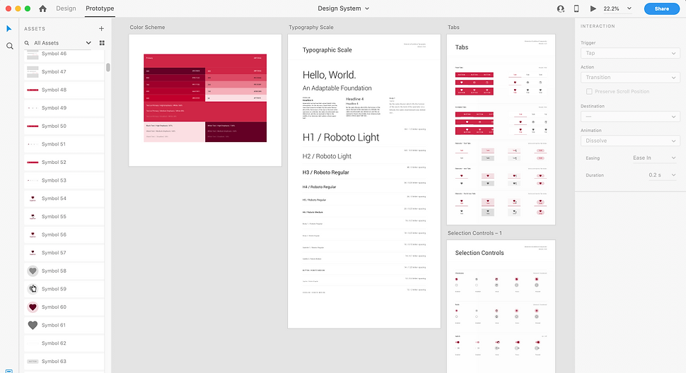Select Symbol 54 thumbnail
The width and height of the screenshot is (686, 373).
point(33,199)
